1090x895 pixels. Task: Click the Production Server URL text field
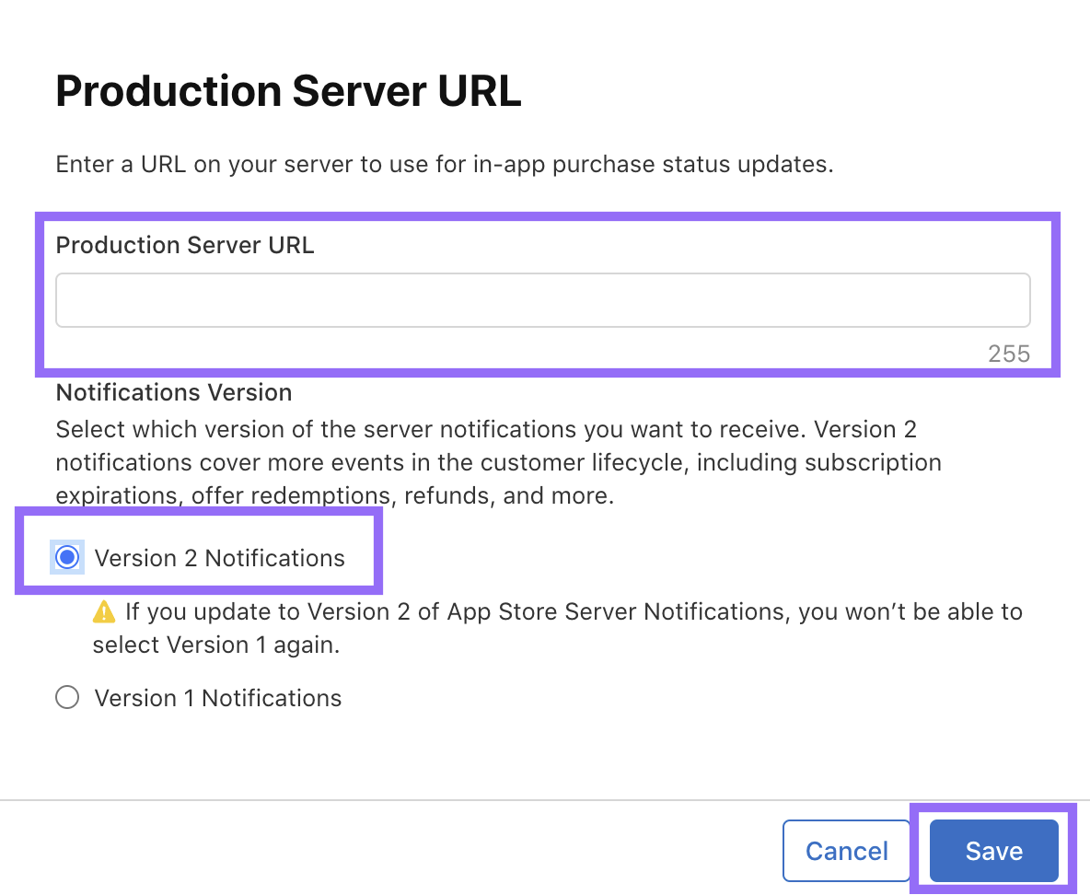point(542,300)
